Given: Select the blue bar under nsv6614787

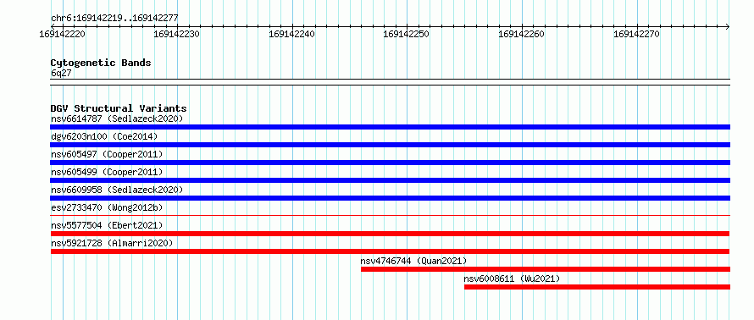Looking at the screenshot, I should tap(390, 127).
